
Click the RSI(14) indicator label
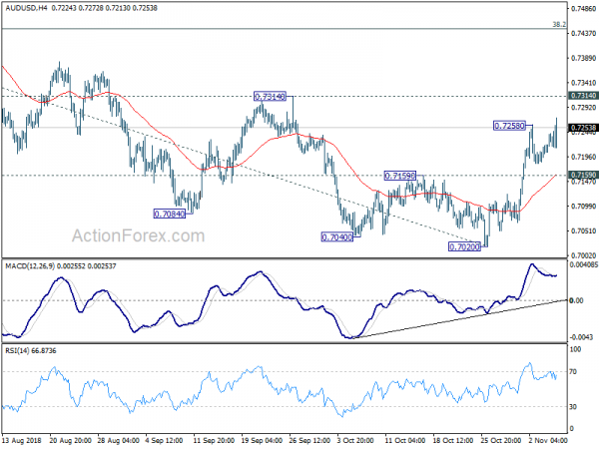(17, 350)
